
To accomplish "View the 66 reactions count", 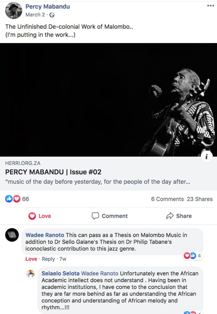I will 26,199.
